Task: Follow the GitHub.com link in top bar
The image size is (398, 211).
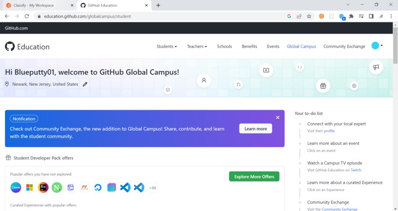Action: pyautogui.click(x=16, y=28)
